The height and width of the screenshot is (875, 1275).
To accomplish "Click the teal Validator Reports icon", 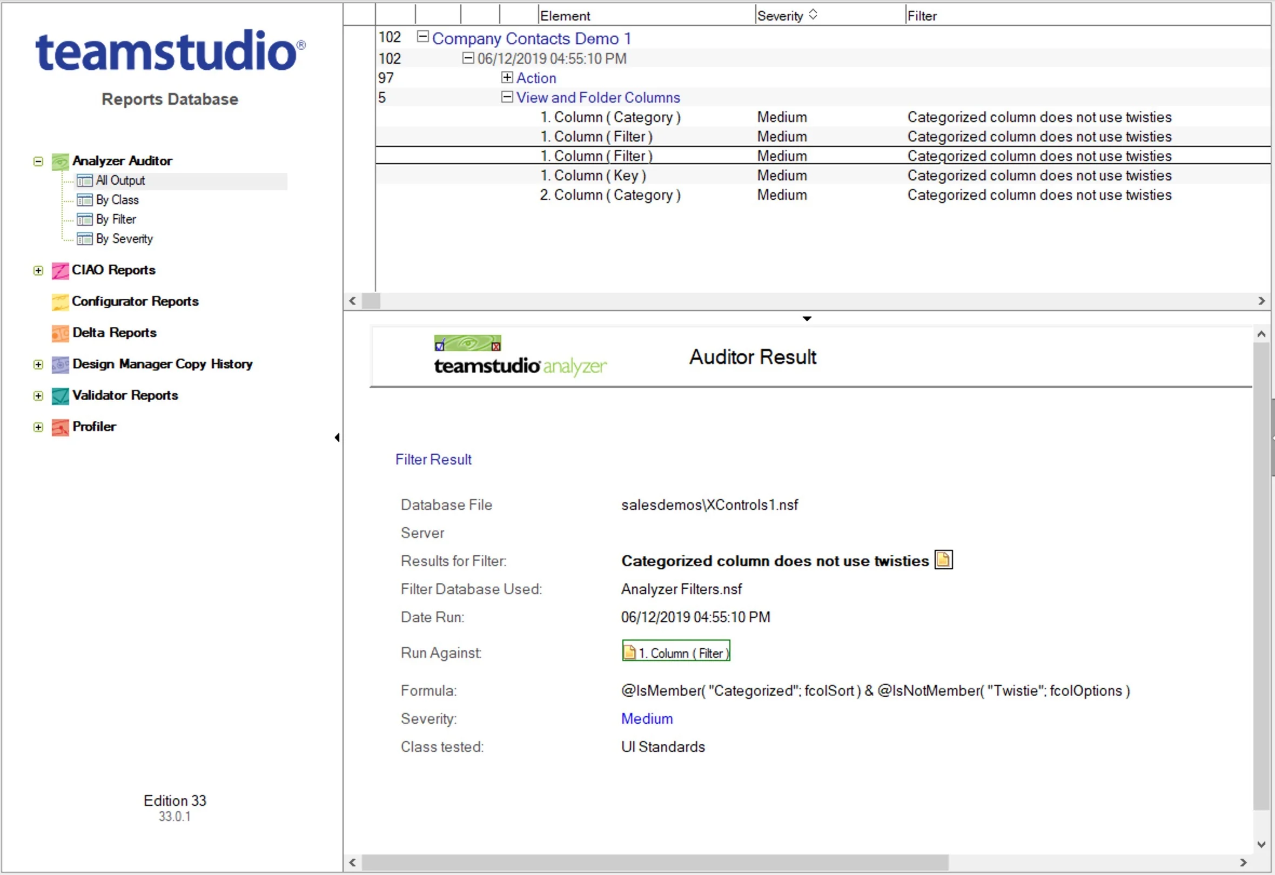I will point(61,395).
